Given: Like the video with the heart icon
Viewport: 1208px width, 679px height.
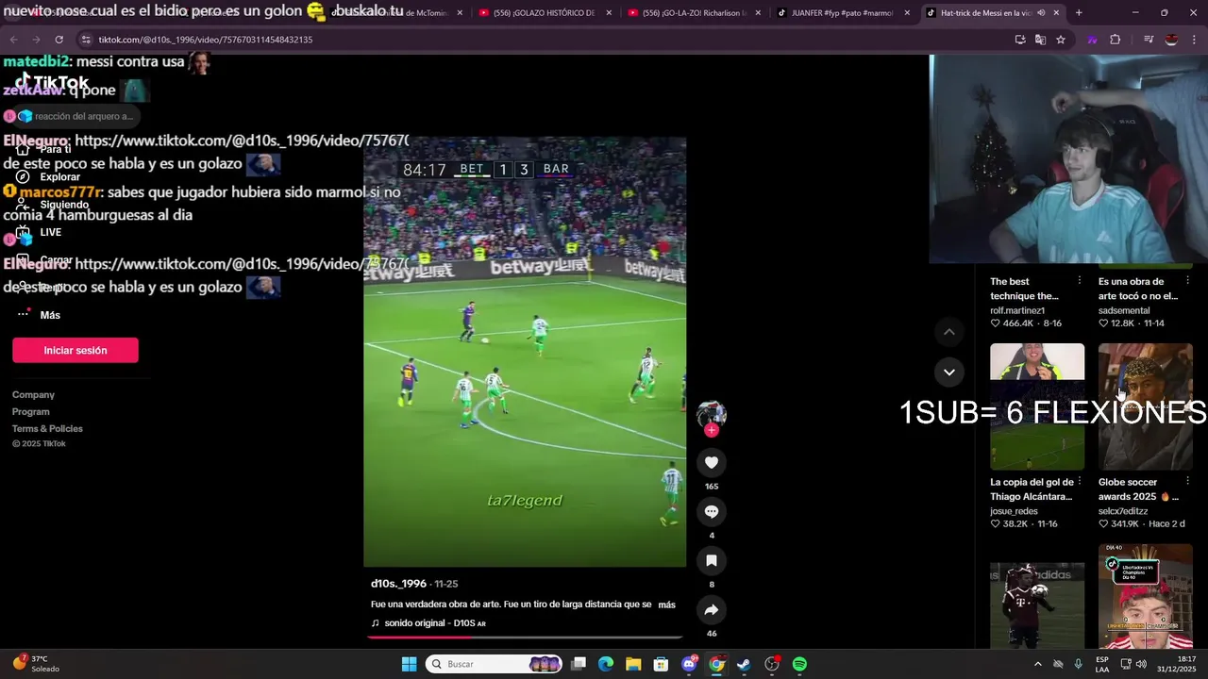Looking at the screenshot, I should tap(712, 462).
